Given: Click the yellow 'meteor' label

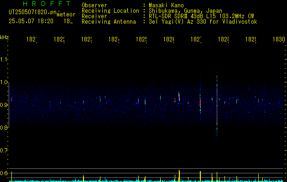Looking at the screenshot, I should [x=66, y=15].
